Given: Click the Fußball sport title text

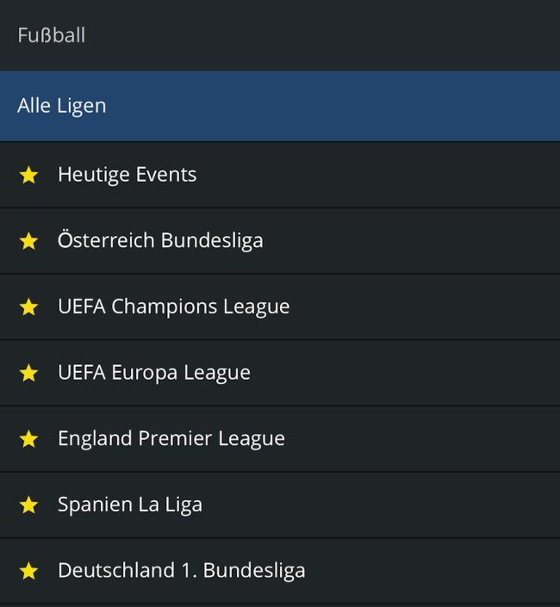Looking at the screenshot, I should pyautogui.click(x=51, y=35).
